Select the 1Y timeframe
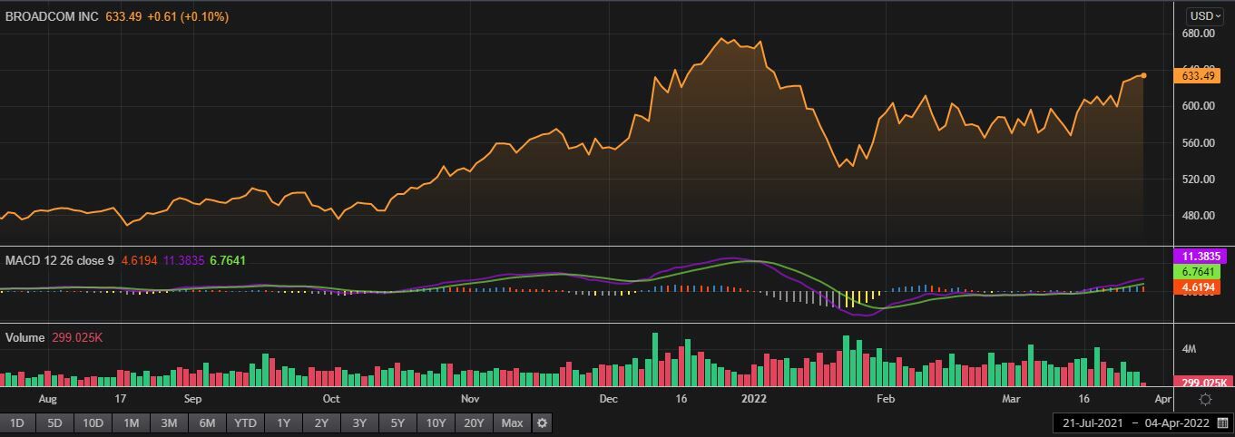Screen dimensions: 1235x437 (x=284, y=422)
